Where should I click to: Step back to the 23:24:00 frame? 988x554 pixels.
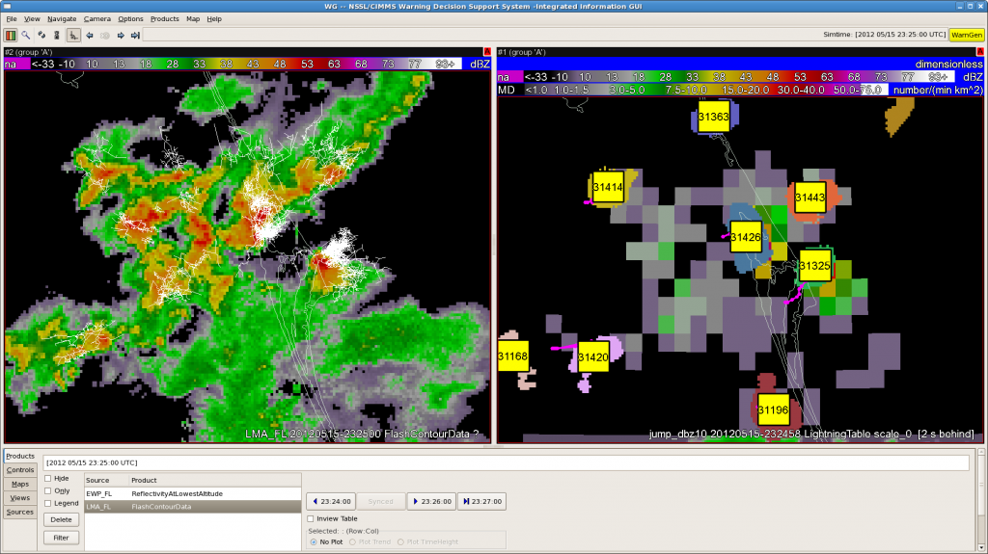tap(331, 501)
